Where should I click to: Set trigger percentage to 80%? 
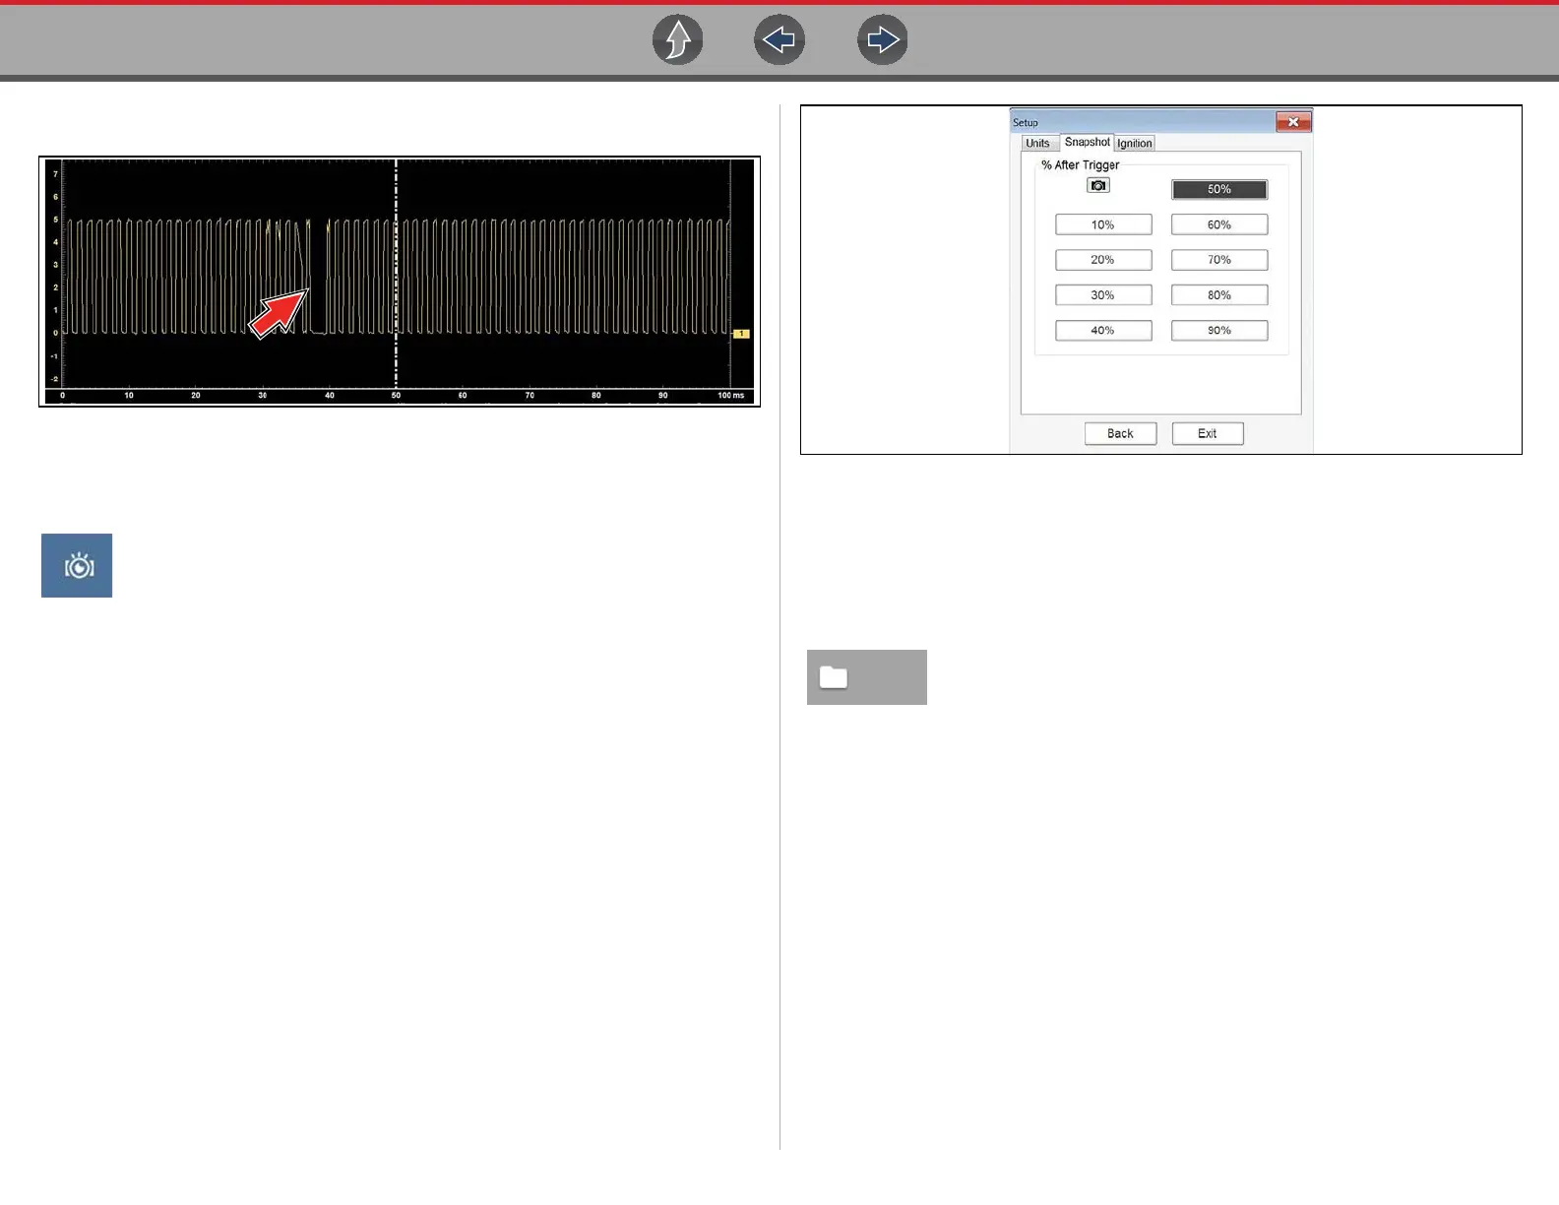point(1219,295)
